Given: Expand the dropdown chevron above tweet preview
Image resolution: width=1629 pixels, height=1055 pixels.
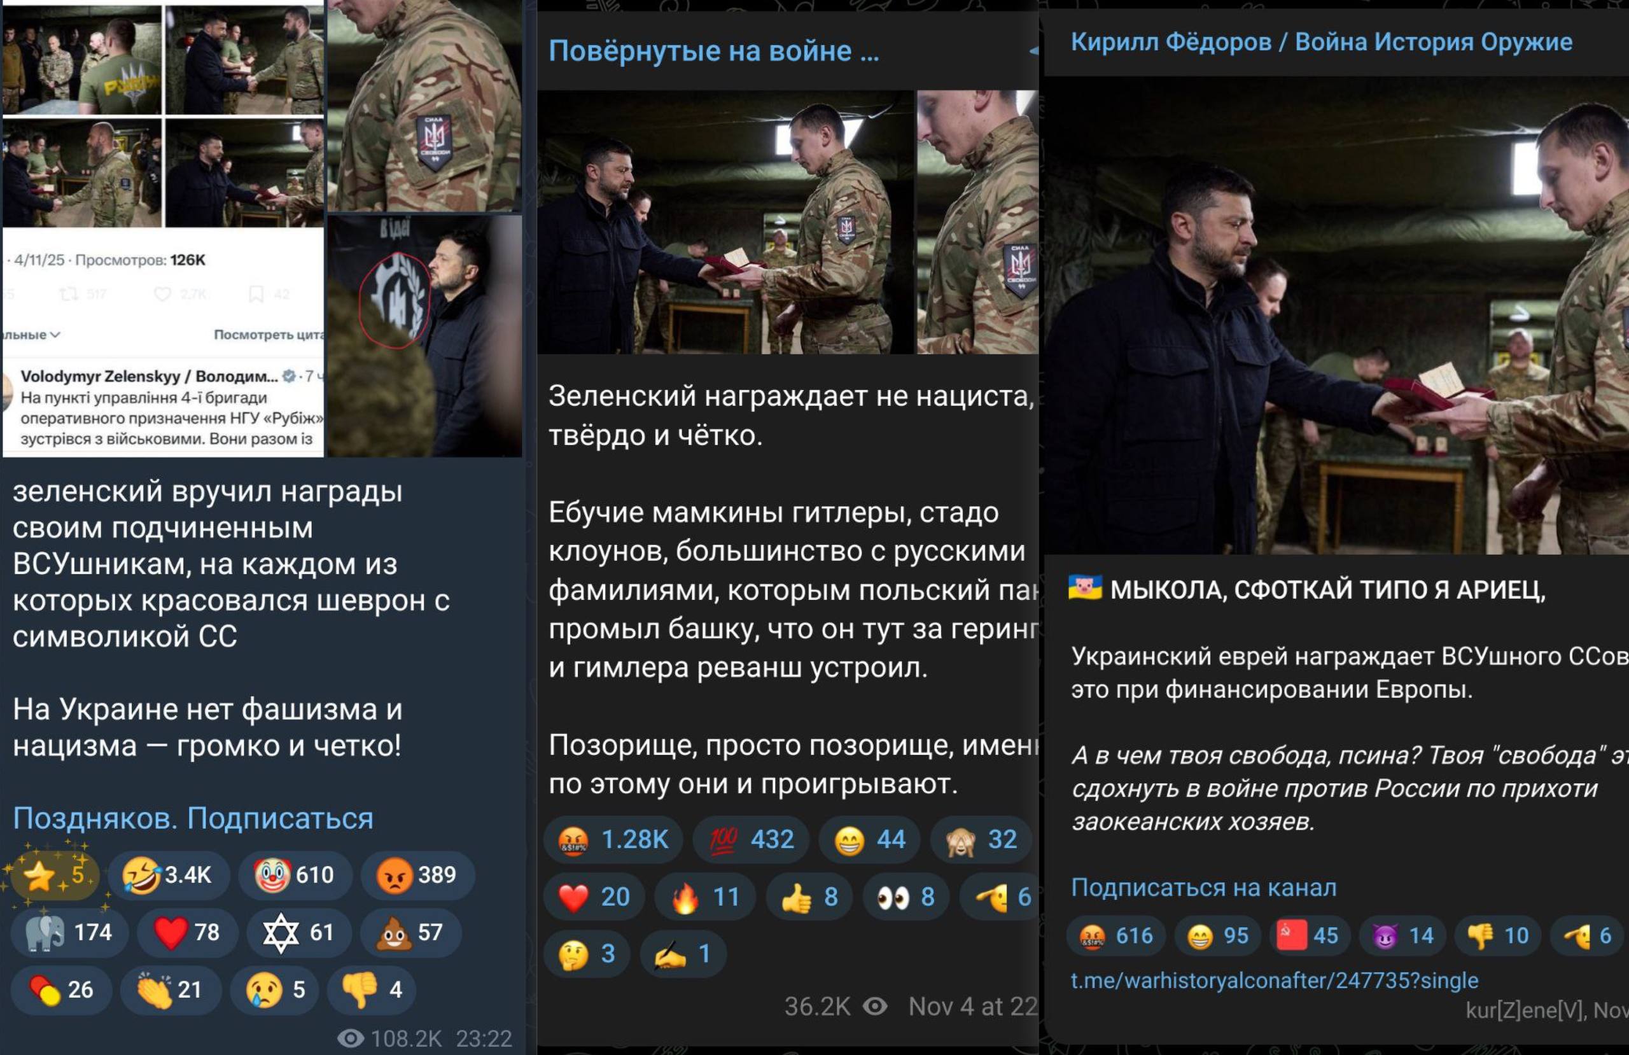Looking at the screenshot, I should [x=55, y=335].
